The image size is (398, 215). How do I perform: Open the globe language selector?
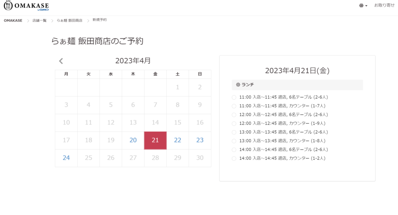click(363, 6)
